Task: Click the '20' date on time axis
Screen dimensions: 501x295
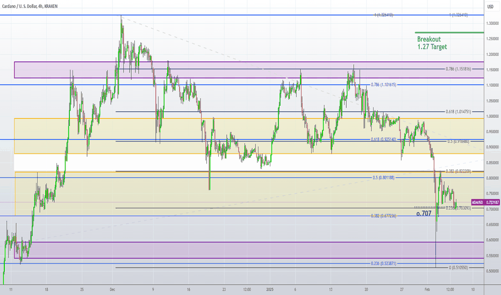Action: tap(366, 290)
